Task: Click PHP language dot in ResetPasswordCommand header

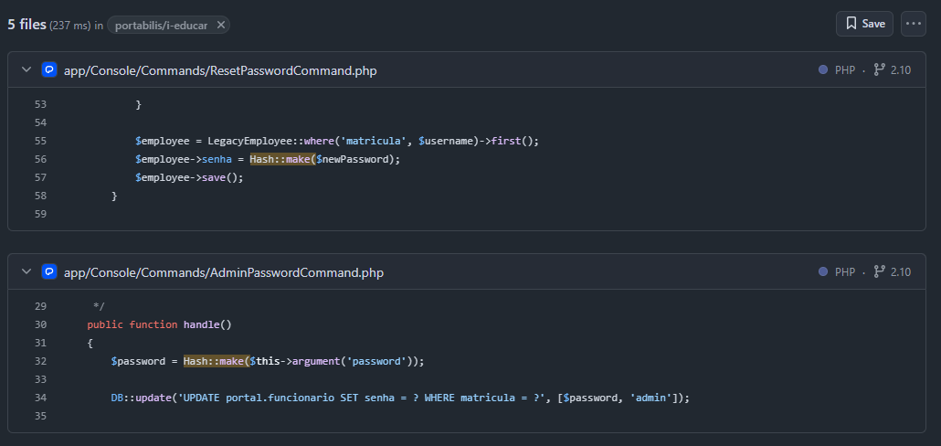Action: [823, 70]
